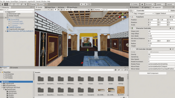Lock the Hierarchy panel
175x98 pixels.
(31, 7)
